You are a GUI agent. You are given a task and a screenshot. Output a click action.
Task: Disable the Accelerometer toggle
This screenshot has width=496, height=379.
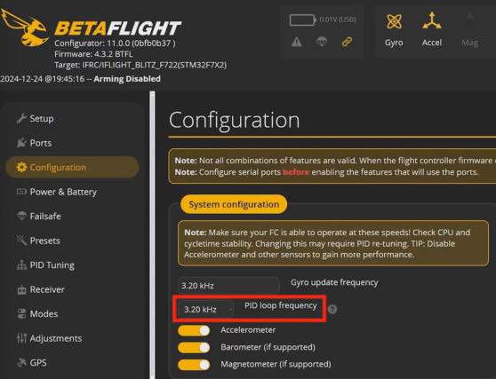tap(194, 331)
